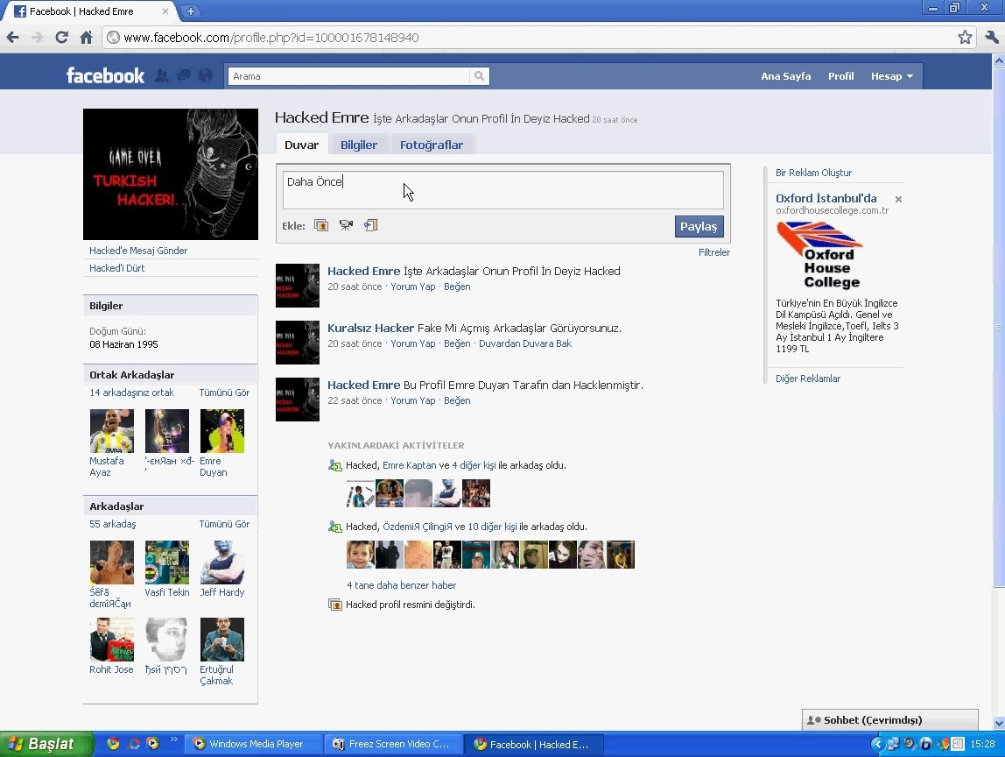Click the status update text box
1005x757 pixels.
coord(503,189)
